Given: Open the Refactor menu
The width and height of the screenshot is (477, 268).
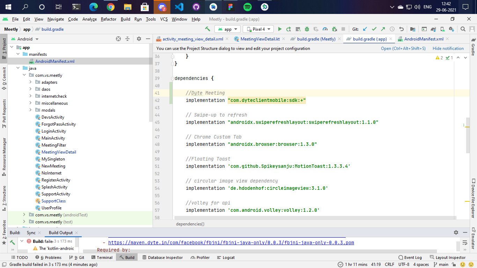Looking at the screenshot, I should click(109, 19).
